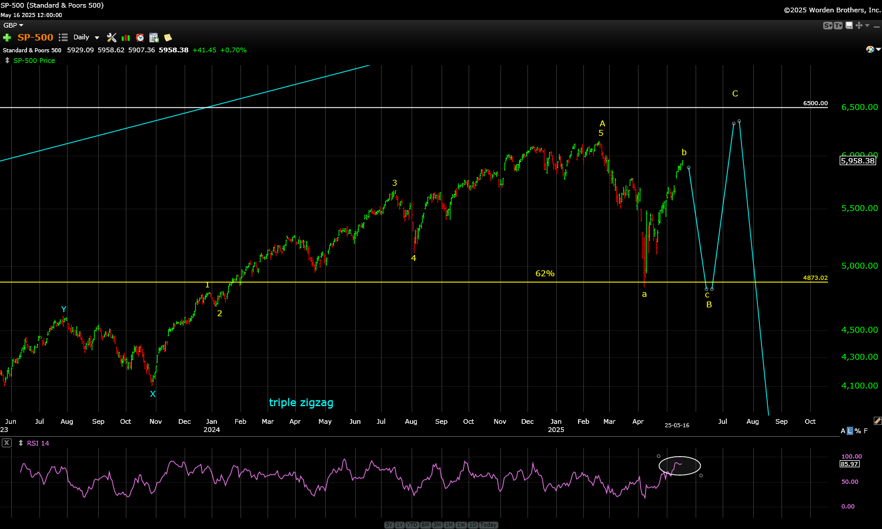The width and height of the screenshot is (882, 529).
Task: Toggle arithmetic scale 'A' option
Action: click(x=843, y=431)
